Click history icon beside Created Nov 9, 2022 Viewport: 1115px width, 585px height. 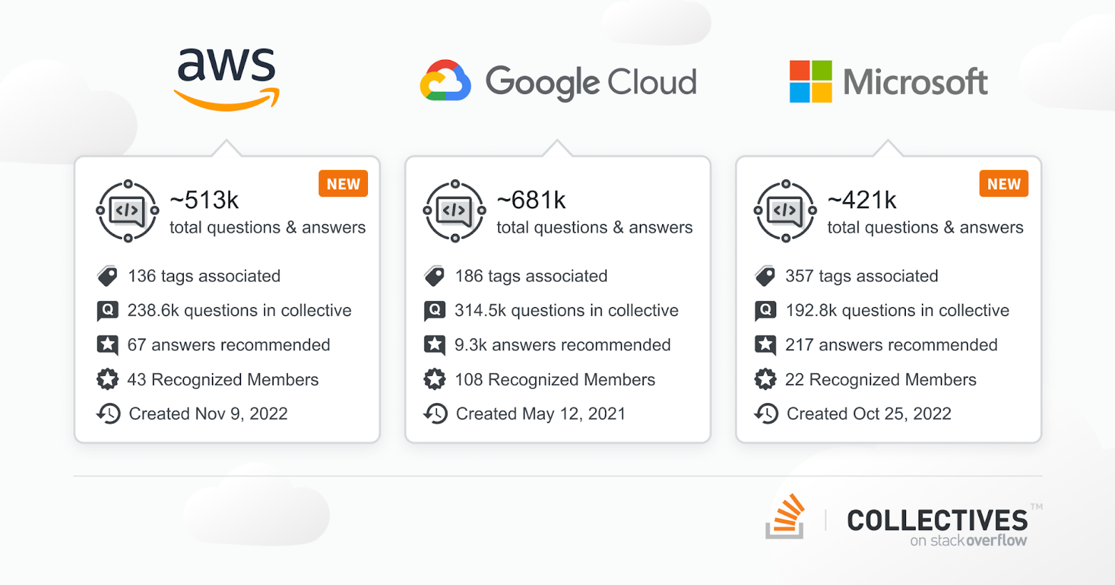(108, 414)
